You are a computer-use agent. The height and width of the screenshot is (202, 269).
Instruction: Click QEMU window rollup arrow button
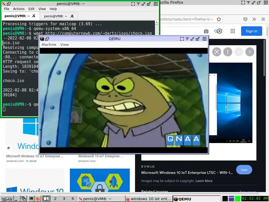[193, 39]
